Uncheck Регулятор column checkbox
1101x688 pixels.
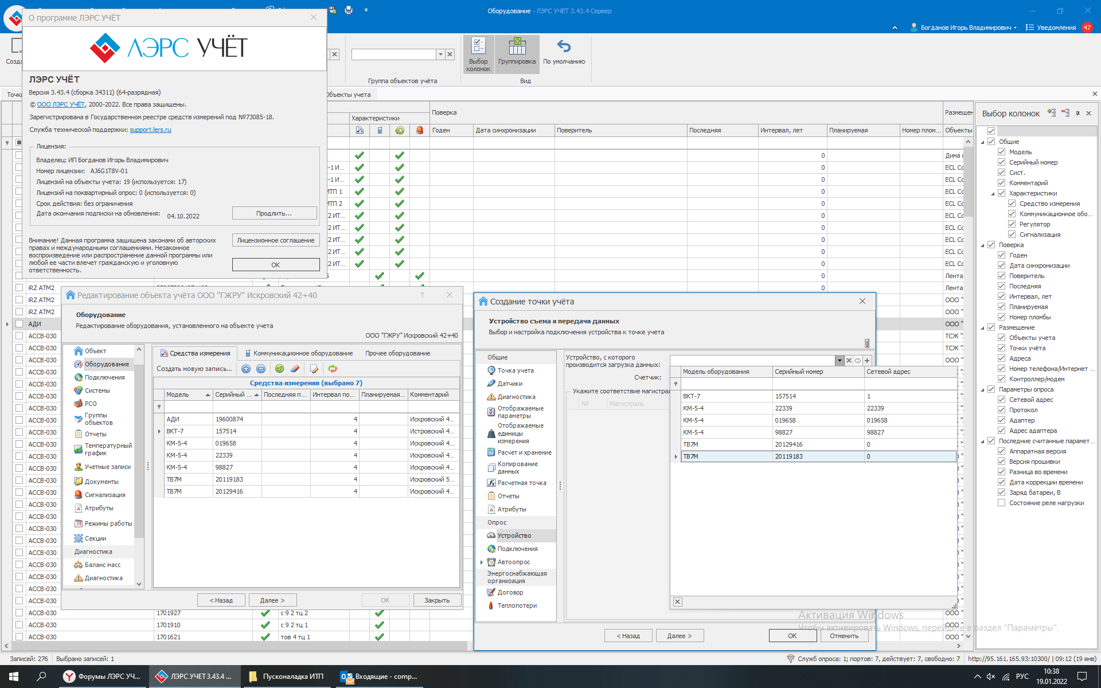click(1012, 224)
